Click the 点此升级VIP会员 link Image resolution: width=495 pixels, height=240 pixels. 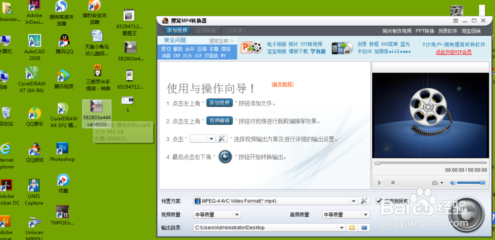454,52
